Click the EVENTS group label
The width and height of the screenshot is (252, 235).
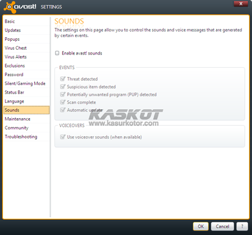coord(67,68)
